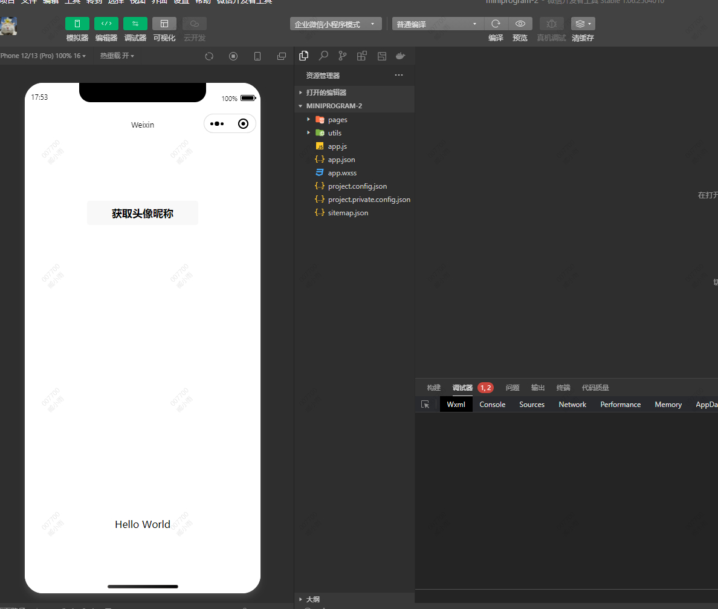Expand the 大纲 outline section
This screenshot has width=718, height=609.
click(x=354, y=599)
